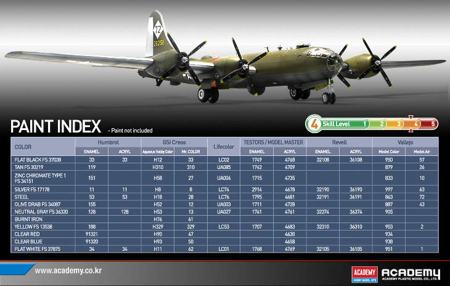Select the STEEL row label

coord(22,197)
